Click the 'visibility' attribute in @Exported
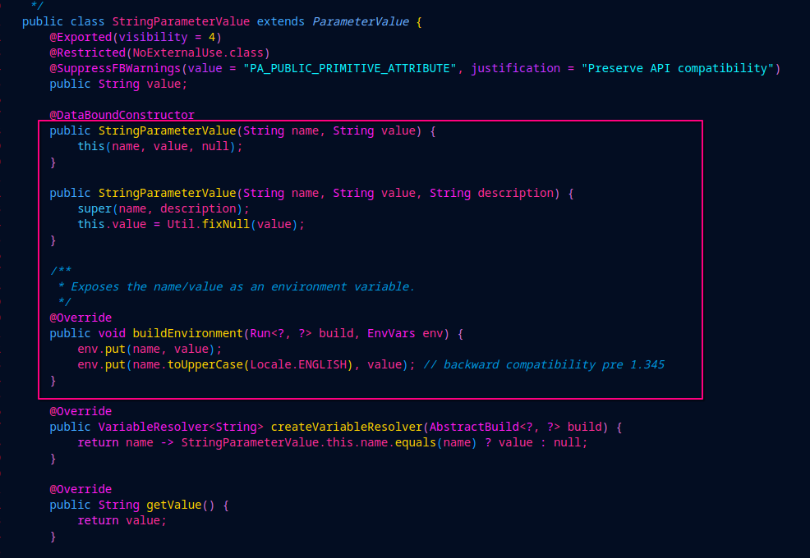The image size is (810, 558). (153, 37)
